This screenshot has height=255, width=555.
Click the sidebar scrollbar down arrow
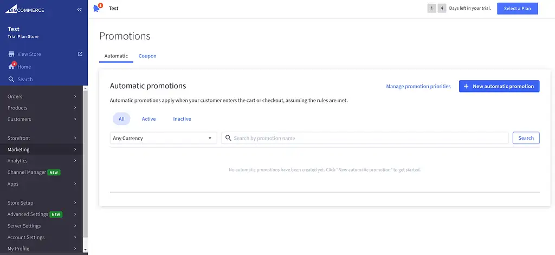[85, 250]
